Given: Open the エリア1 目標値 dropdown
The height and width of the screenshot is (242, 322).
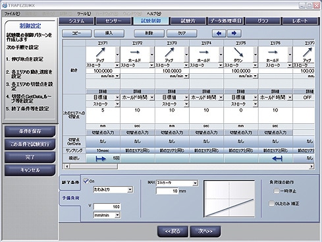Looking at the screenshot, I should [117, 97].
